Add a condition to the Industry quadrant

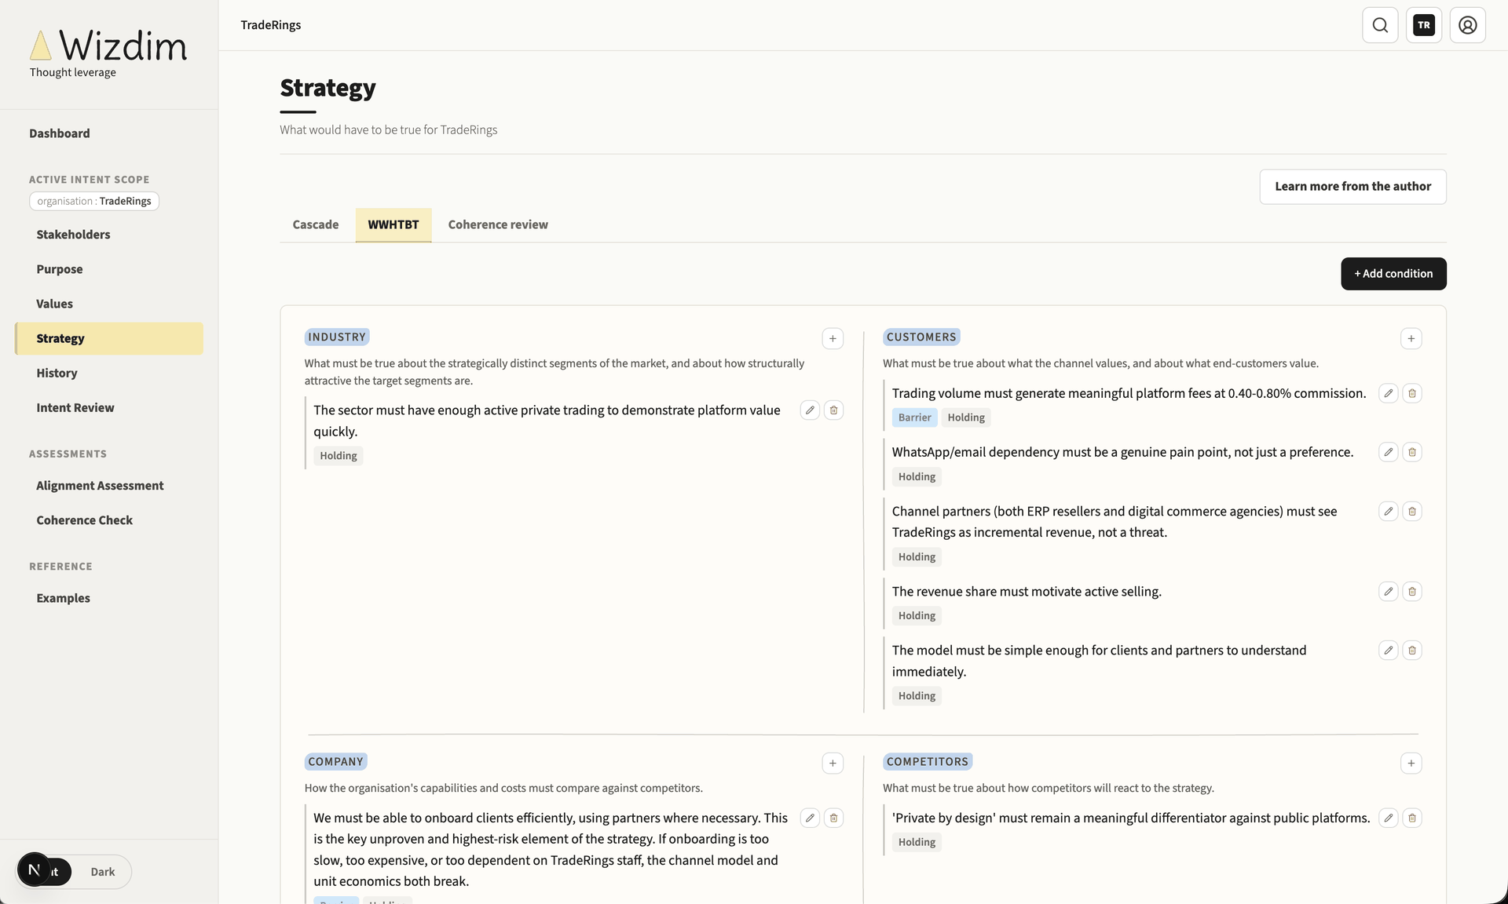pyautogui.click(x=833, y=338)
